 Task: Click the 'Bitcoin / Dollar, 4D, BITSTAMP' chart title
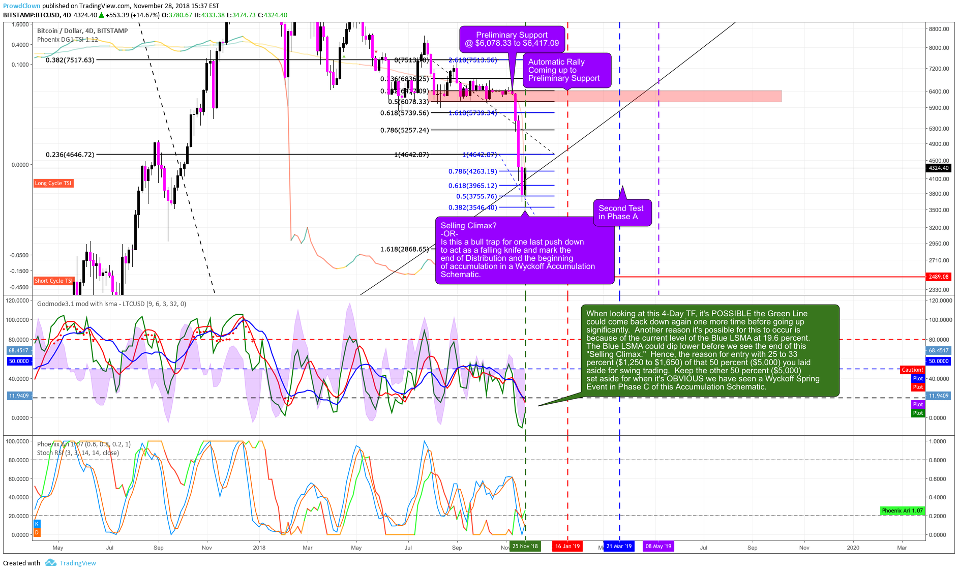click(82, 31)
